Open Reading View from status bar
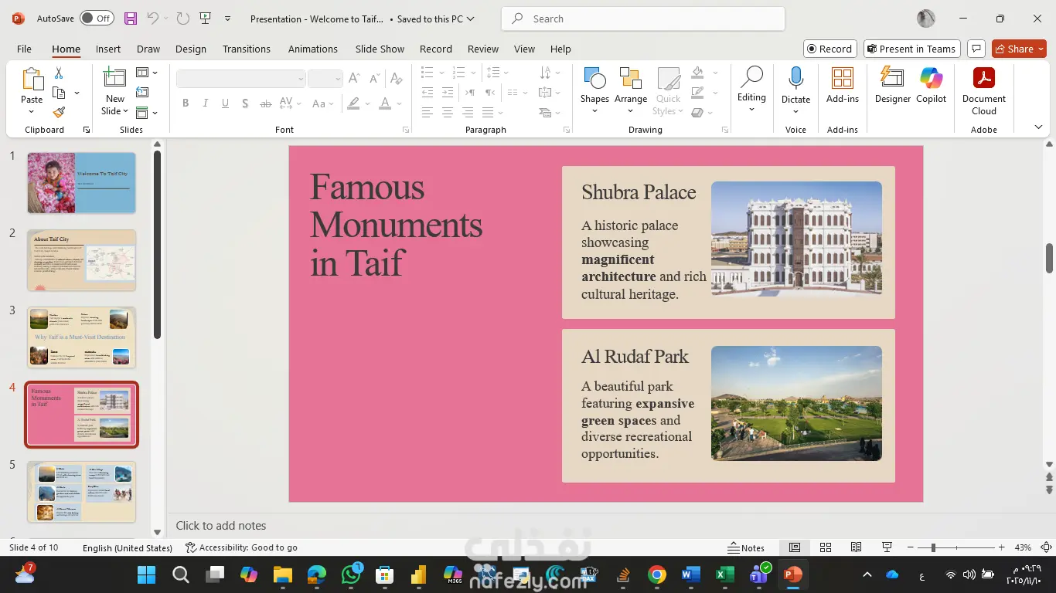Viewport: 1056px width, 593px height. point(856,547)
